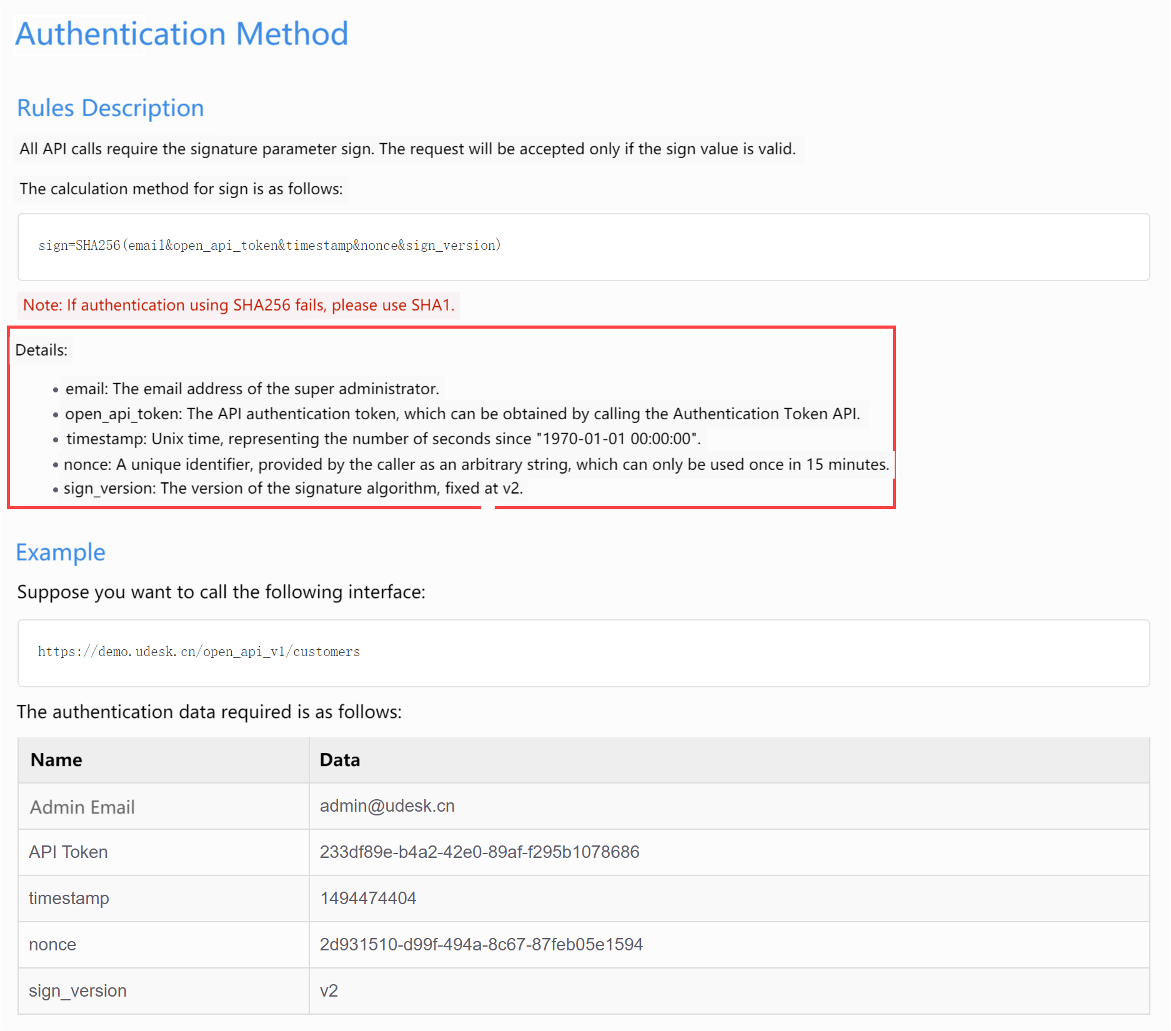Click the demo.udesk.cn customers URL code
Image resolution: width=1171 pixels, height=1031 pixels.
coord(199,652)
